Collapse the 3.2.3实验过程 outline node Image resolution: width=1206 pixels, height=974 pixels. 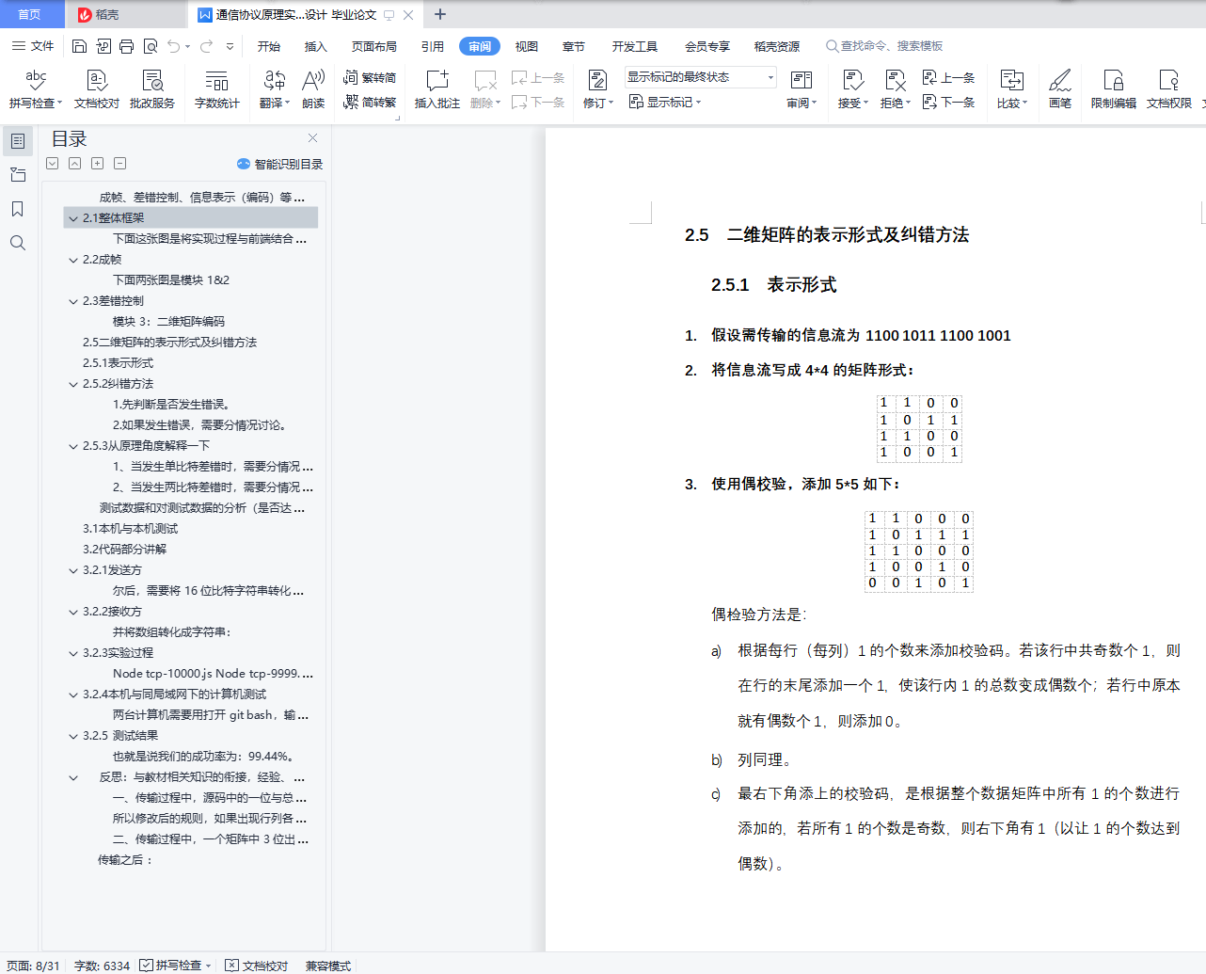73,653
